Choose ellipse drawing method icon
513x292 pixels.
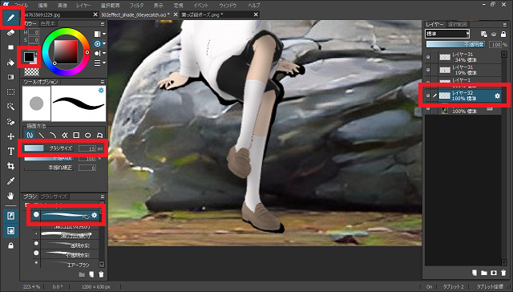87,135
